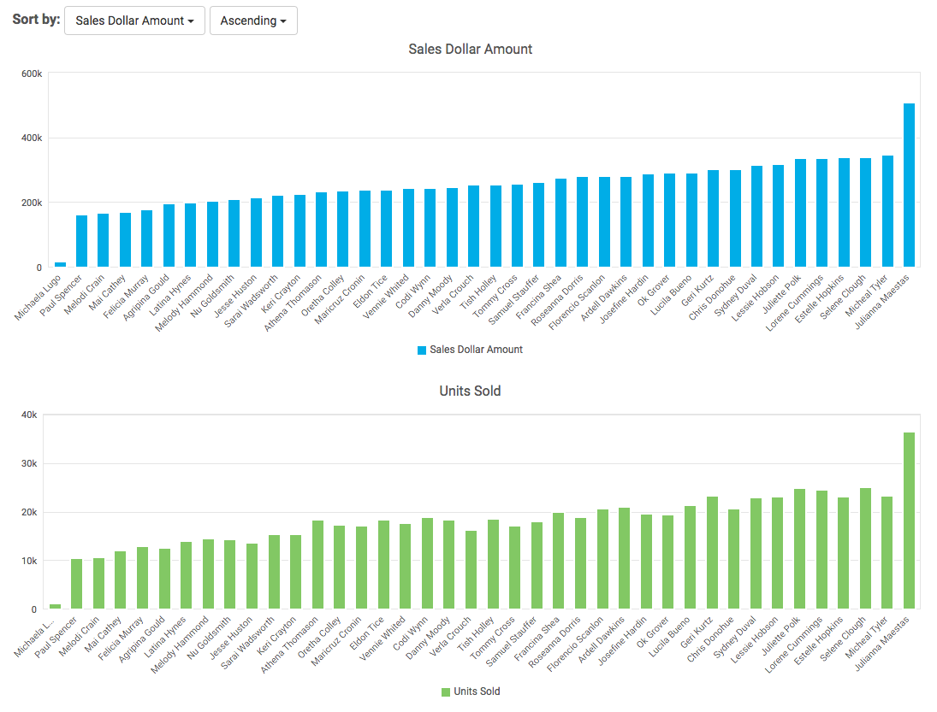Toggle the Sales Dollar Amount legend label

click(476, 350)
